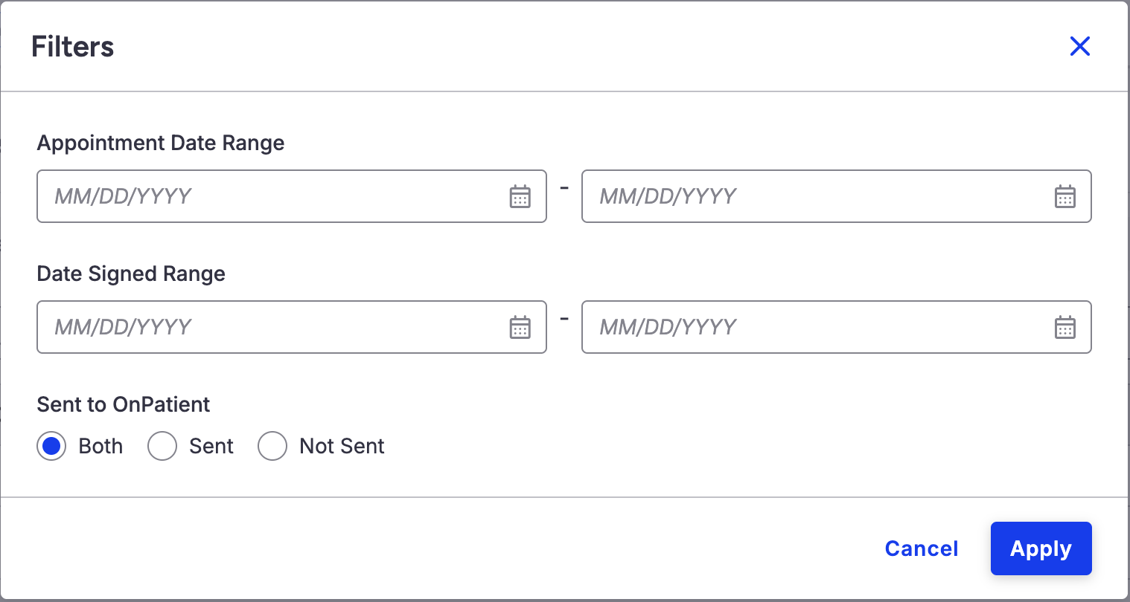Focus the Appointment Date Range end field
This screenshot has height=602, width=1130.
click(811, 197)
